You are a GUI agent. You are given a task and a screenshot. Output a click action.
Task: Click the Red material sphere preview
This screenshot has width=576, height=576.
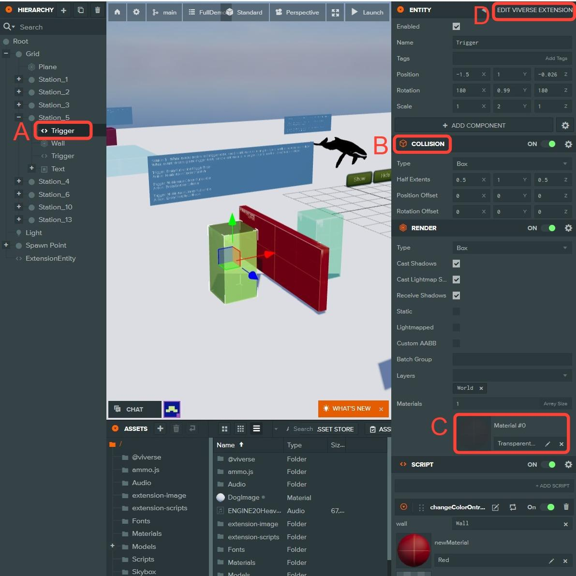tap(414, 550)
